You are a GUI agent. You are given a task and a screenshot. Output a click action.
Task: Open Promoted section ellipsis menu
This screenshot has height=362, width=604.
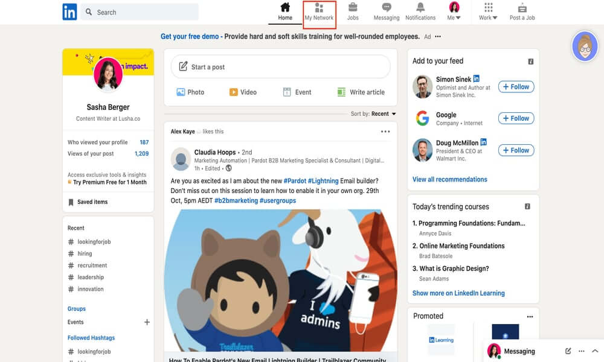[x=530, y=317]
